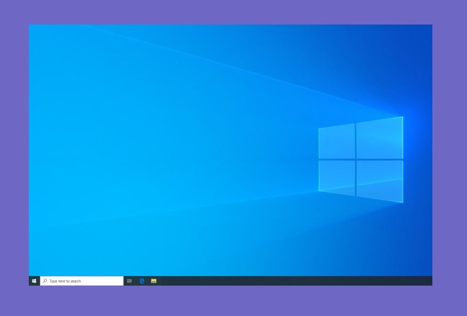Launch Microsoft Edge from the taskbar
The image size is (467, 316).
(x=142, y=281)
